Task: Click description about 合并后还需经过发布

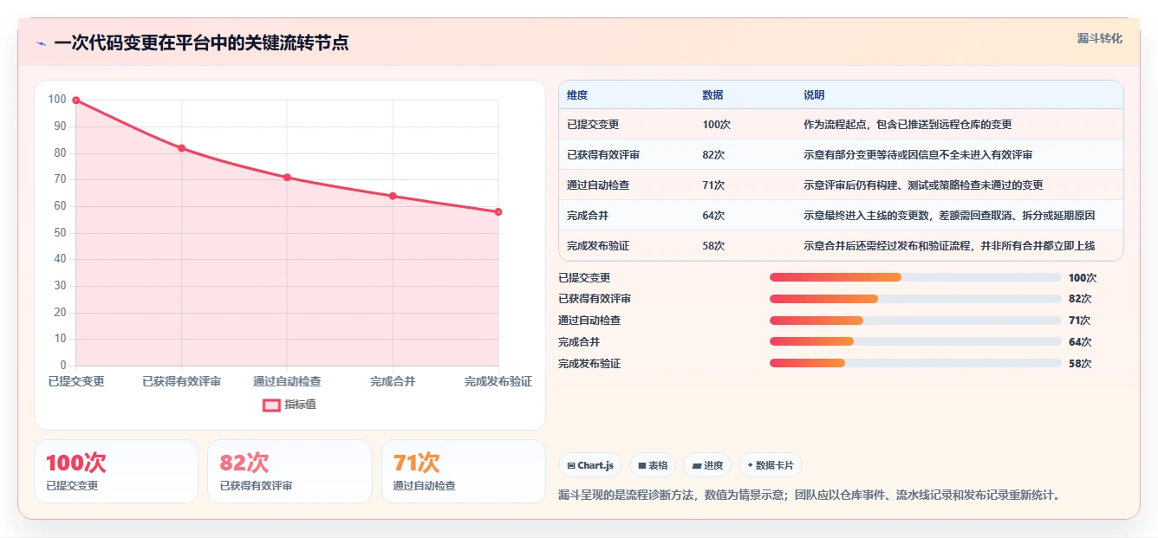Action: click(949, 246)
